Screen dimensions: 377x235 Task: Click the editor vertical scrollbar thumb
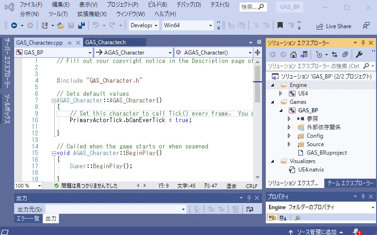coord(257,84)
